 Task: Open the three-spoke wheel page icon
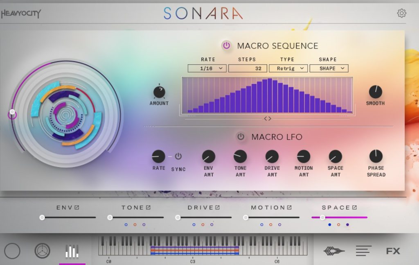tap(42, 251)
